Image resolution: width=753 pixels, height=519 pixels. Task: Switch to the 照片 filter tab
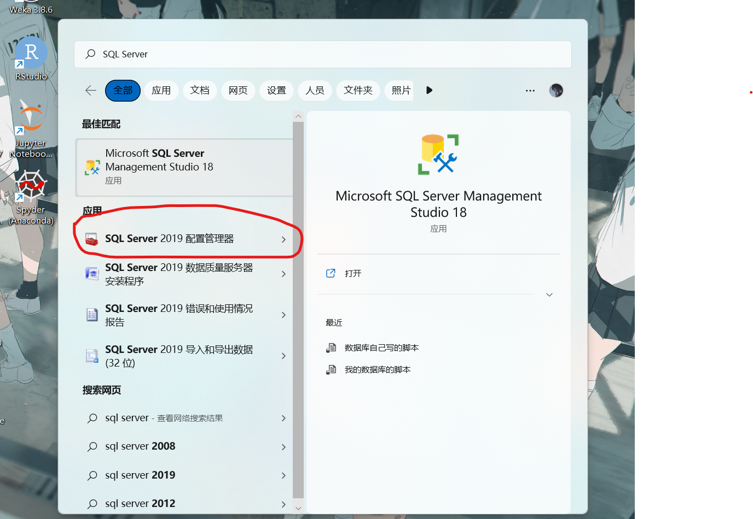399,90
